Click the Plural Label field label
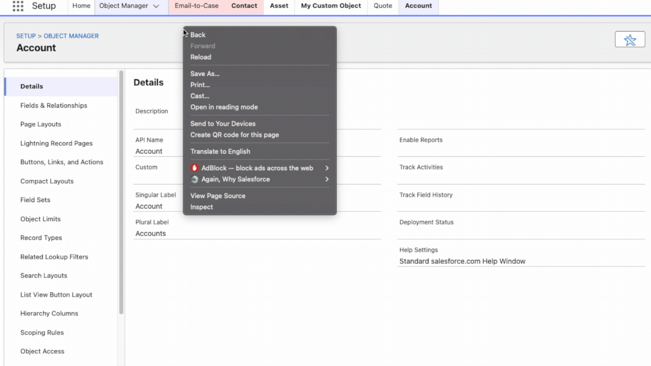 tap(152, 222)
